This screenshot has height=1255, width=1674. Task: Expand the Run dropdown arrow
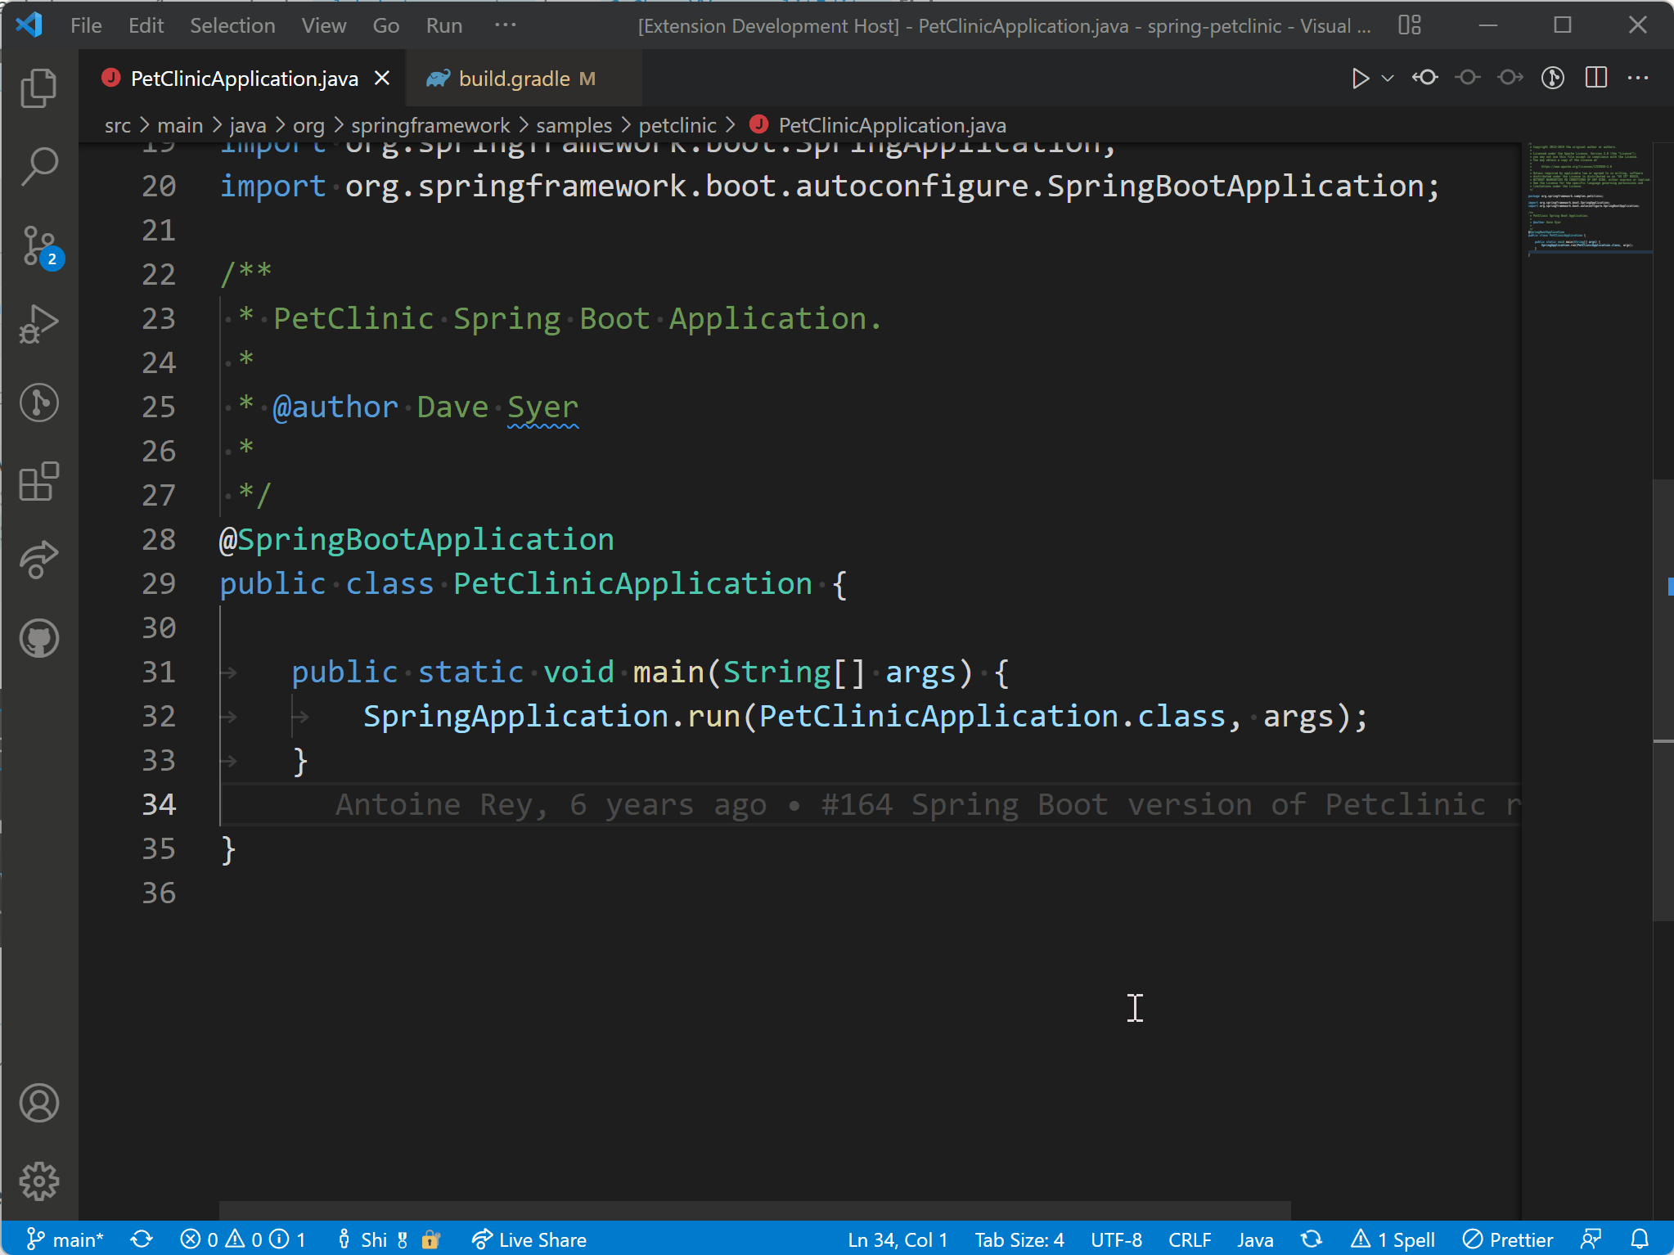point(1388,79)
